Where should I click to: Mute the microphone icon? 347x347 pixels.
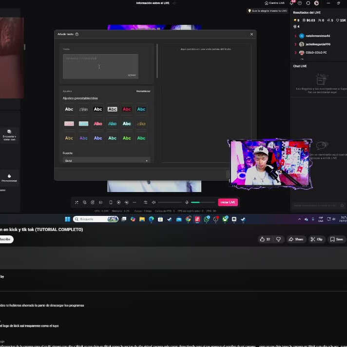(x=187, y=202)
